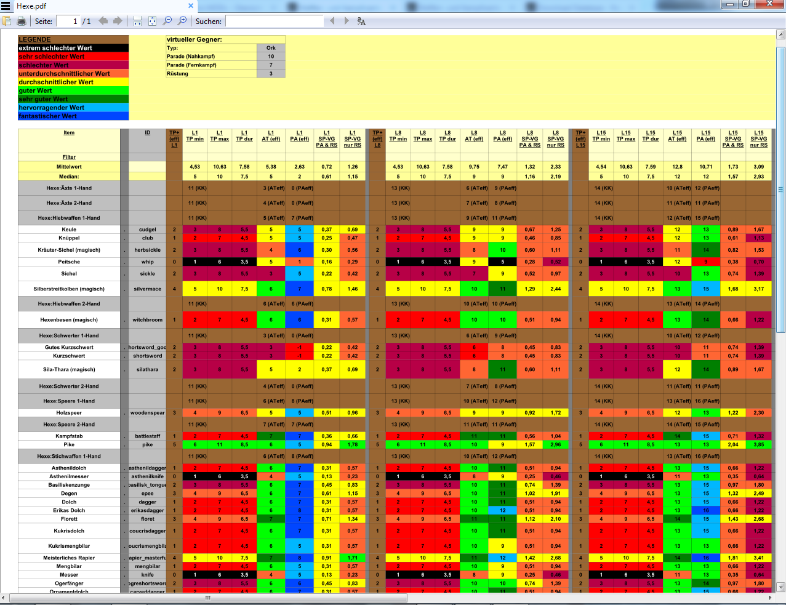This screenshot has width=786, height=605.
Task: Click the Zoom In magnifier
Action: coord(182,21)
